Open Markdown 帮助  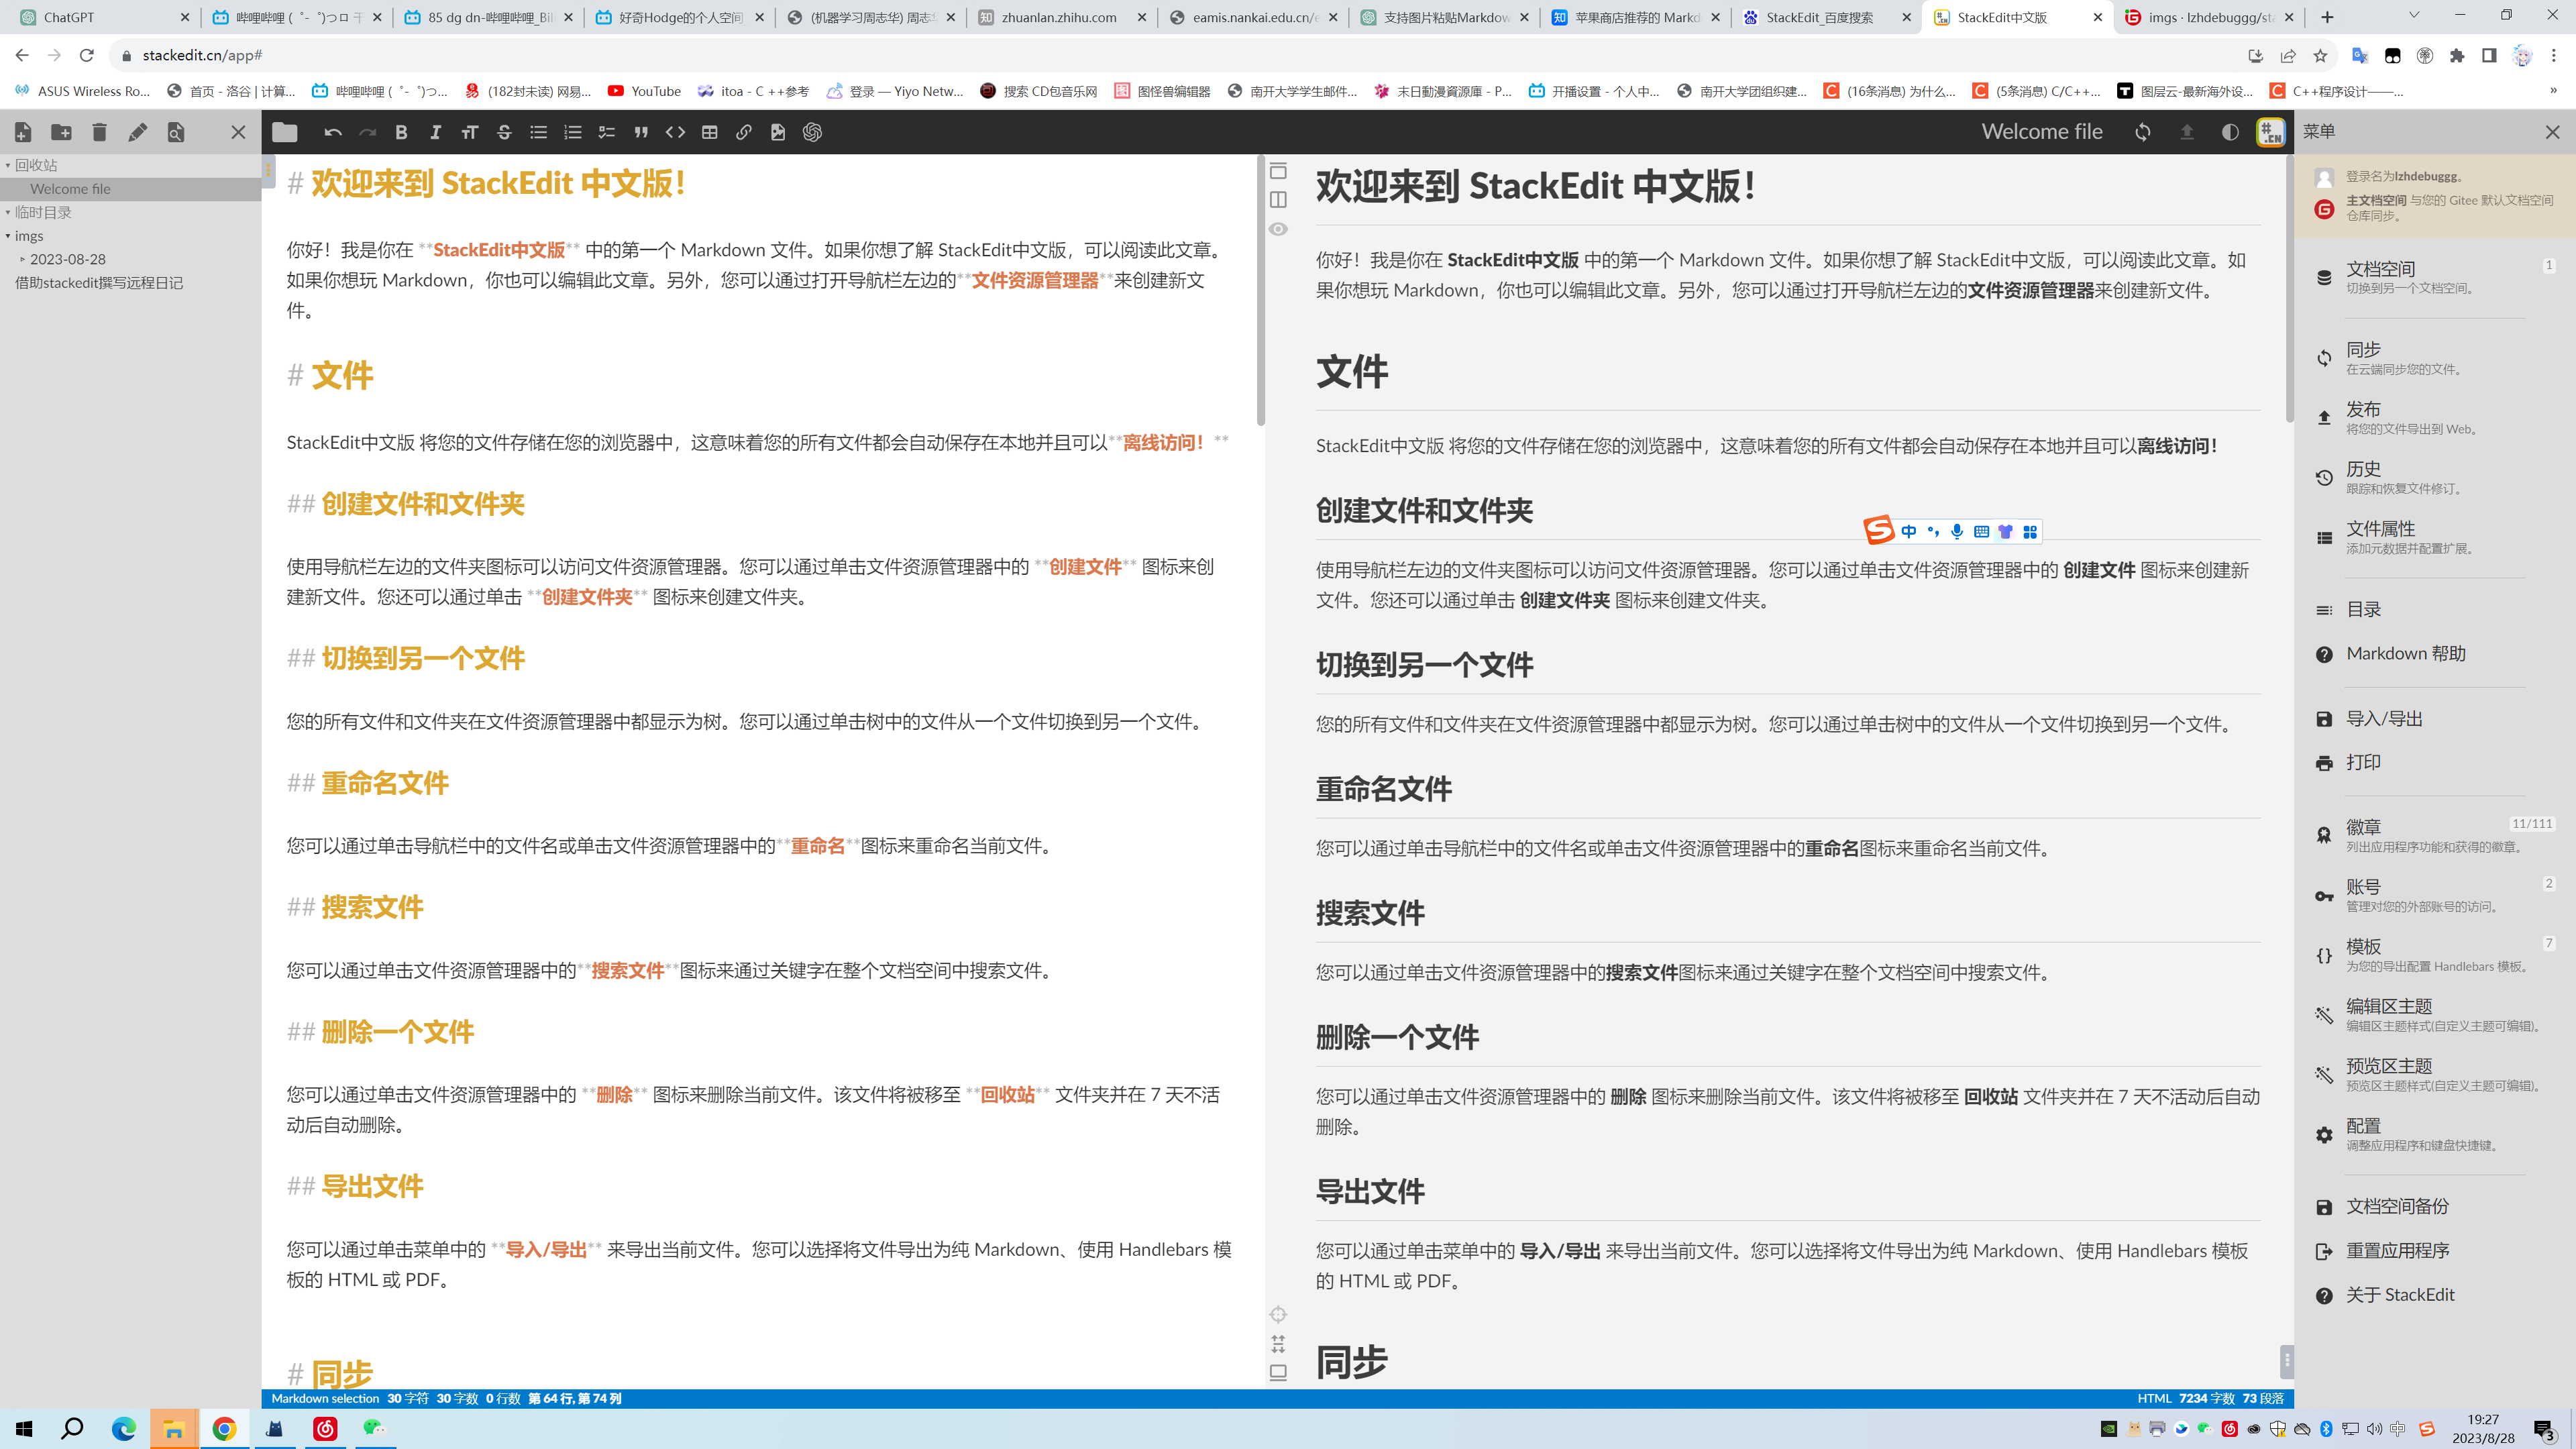pos(2434,653)
